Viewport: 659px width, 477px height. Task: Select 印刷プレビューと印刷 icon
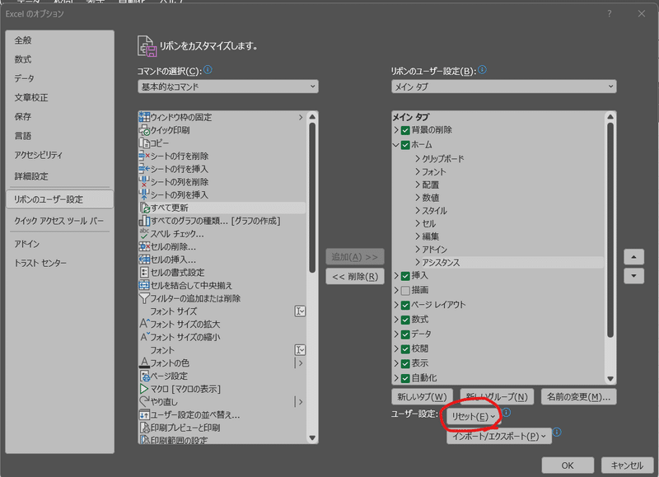point(144,428)
